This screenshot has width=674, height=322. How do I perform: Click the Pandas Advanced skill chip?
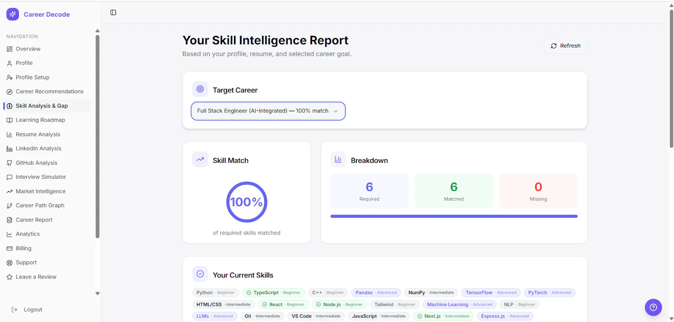376,292
